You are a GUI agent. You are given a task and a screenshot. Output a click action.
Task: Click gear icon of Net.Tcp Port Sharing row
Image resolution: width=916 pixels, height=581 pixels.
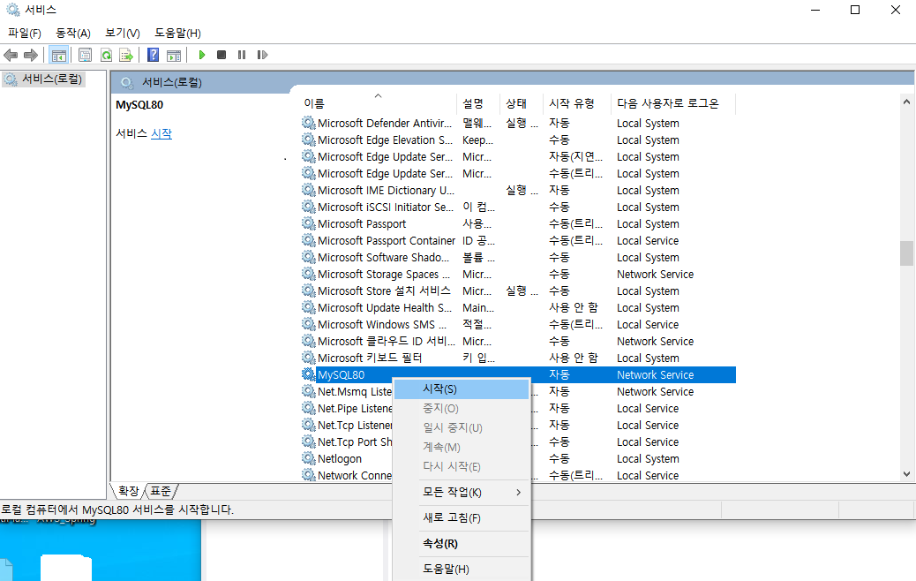(x=309, y=441)
